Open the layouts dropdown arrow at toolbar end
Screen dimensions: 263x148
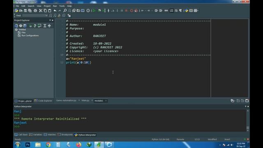(x=198, y=11)
